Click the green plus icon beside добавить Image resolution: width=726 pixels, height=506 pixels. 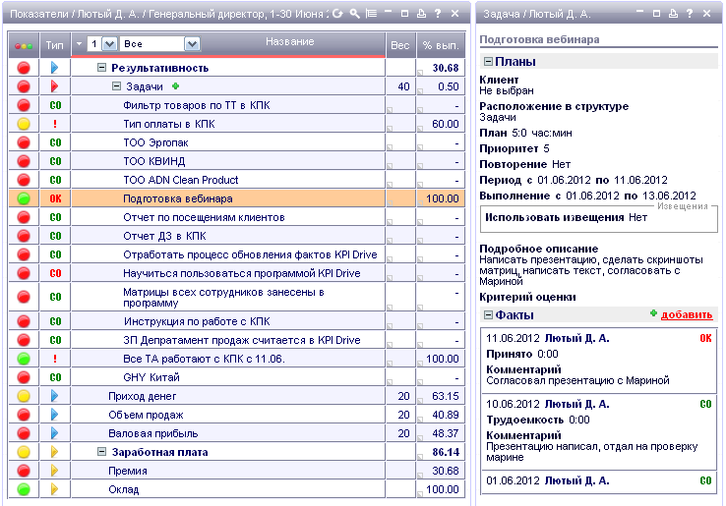[x=653, y=313]
